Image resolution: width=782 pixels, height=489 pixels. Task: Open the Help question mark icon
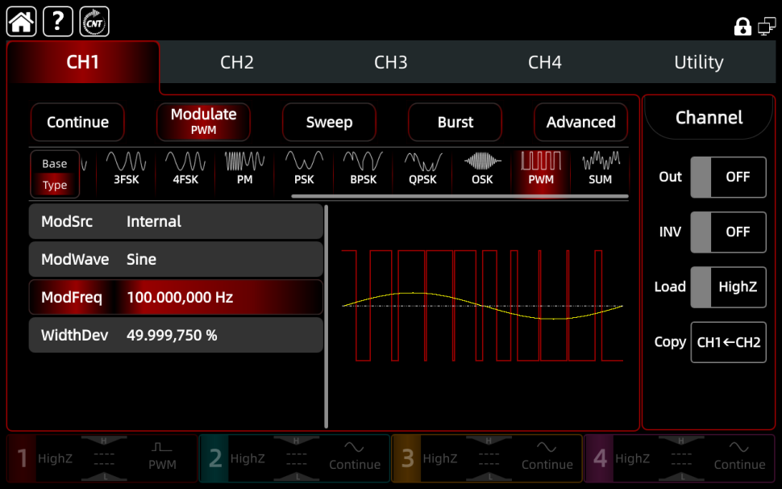coord(56,21)
